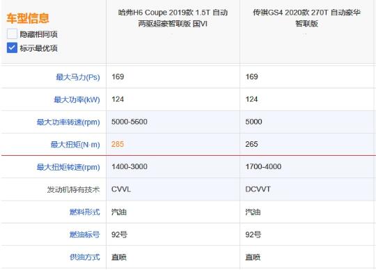This screenshot has width=376, height=270.
Task: Open the 最大功率(kW) parameter link
Action: coord(77,100)
